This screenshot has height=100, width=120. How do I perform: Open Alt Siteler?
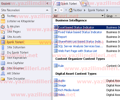click(14, 73)
